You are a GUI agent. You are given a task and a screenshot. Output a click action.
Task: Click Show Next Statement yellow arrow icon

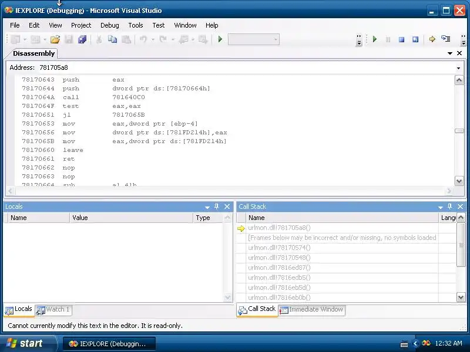click(432, 39)
